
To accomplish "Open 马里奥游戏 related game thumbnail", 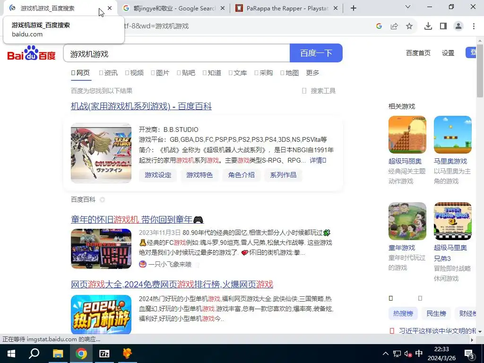I will click(453, 135).
